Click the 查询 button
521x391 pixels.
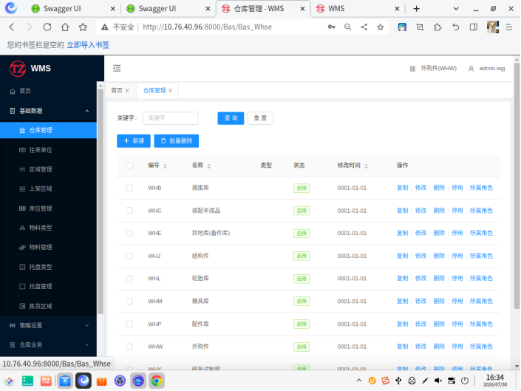click(231, 118)
